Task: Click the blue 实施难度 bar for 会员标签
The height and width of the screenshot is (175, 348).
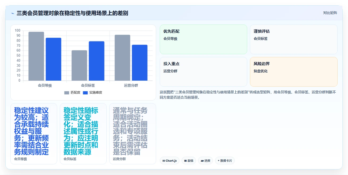Action: click(x=97, y=61)
